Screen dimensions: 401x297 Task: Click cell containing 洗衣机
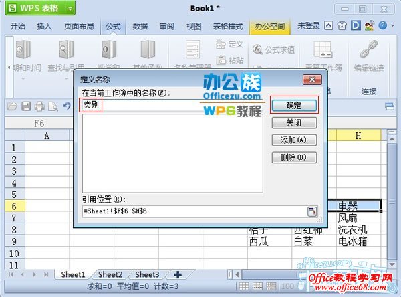coord(358,229)
